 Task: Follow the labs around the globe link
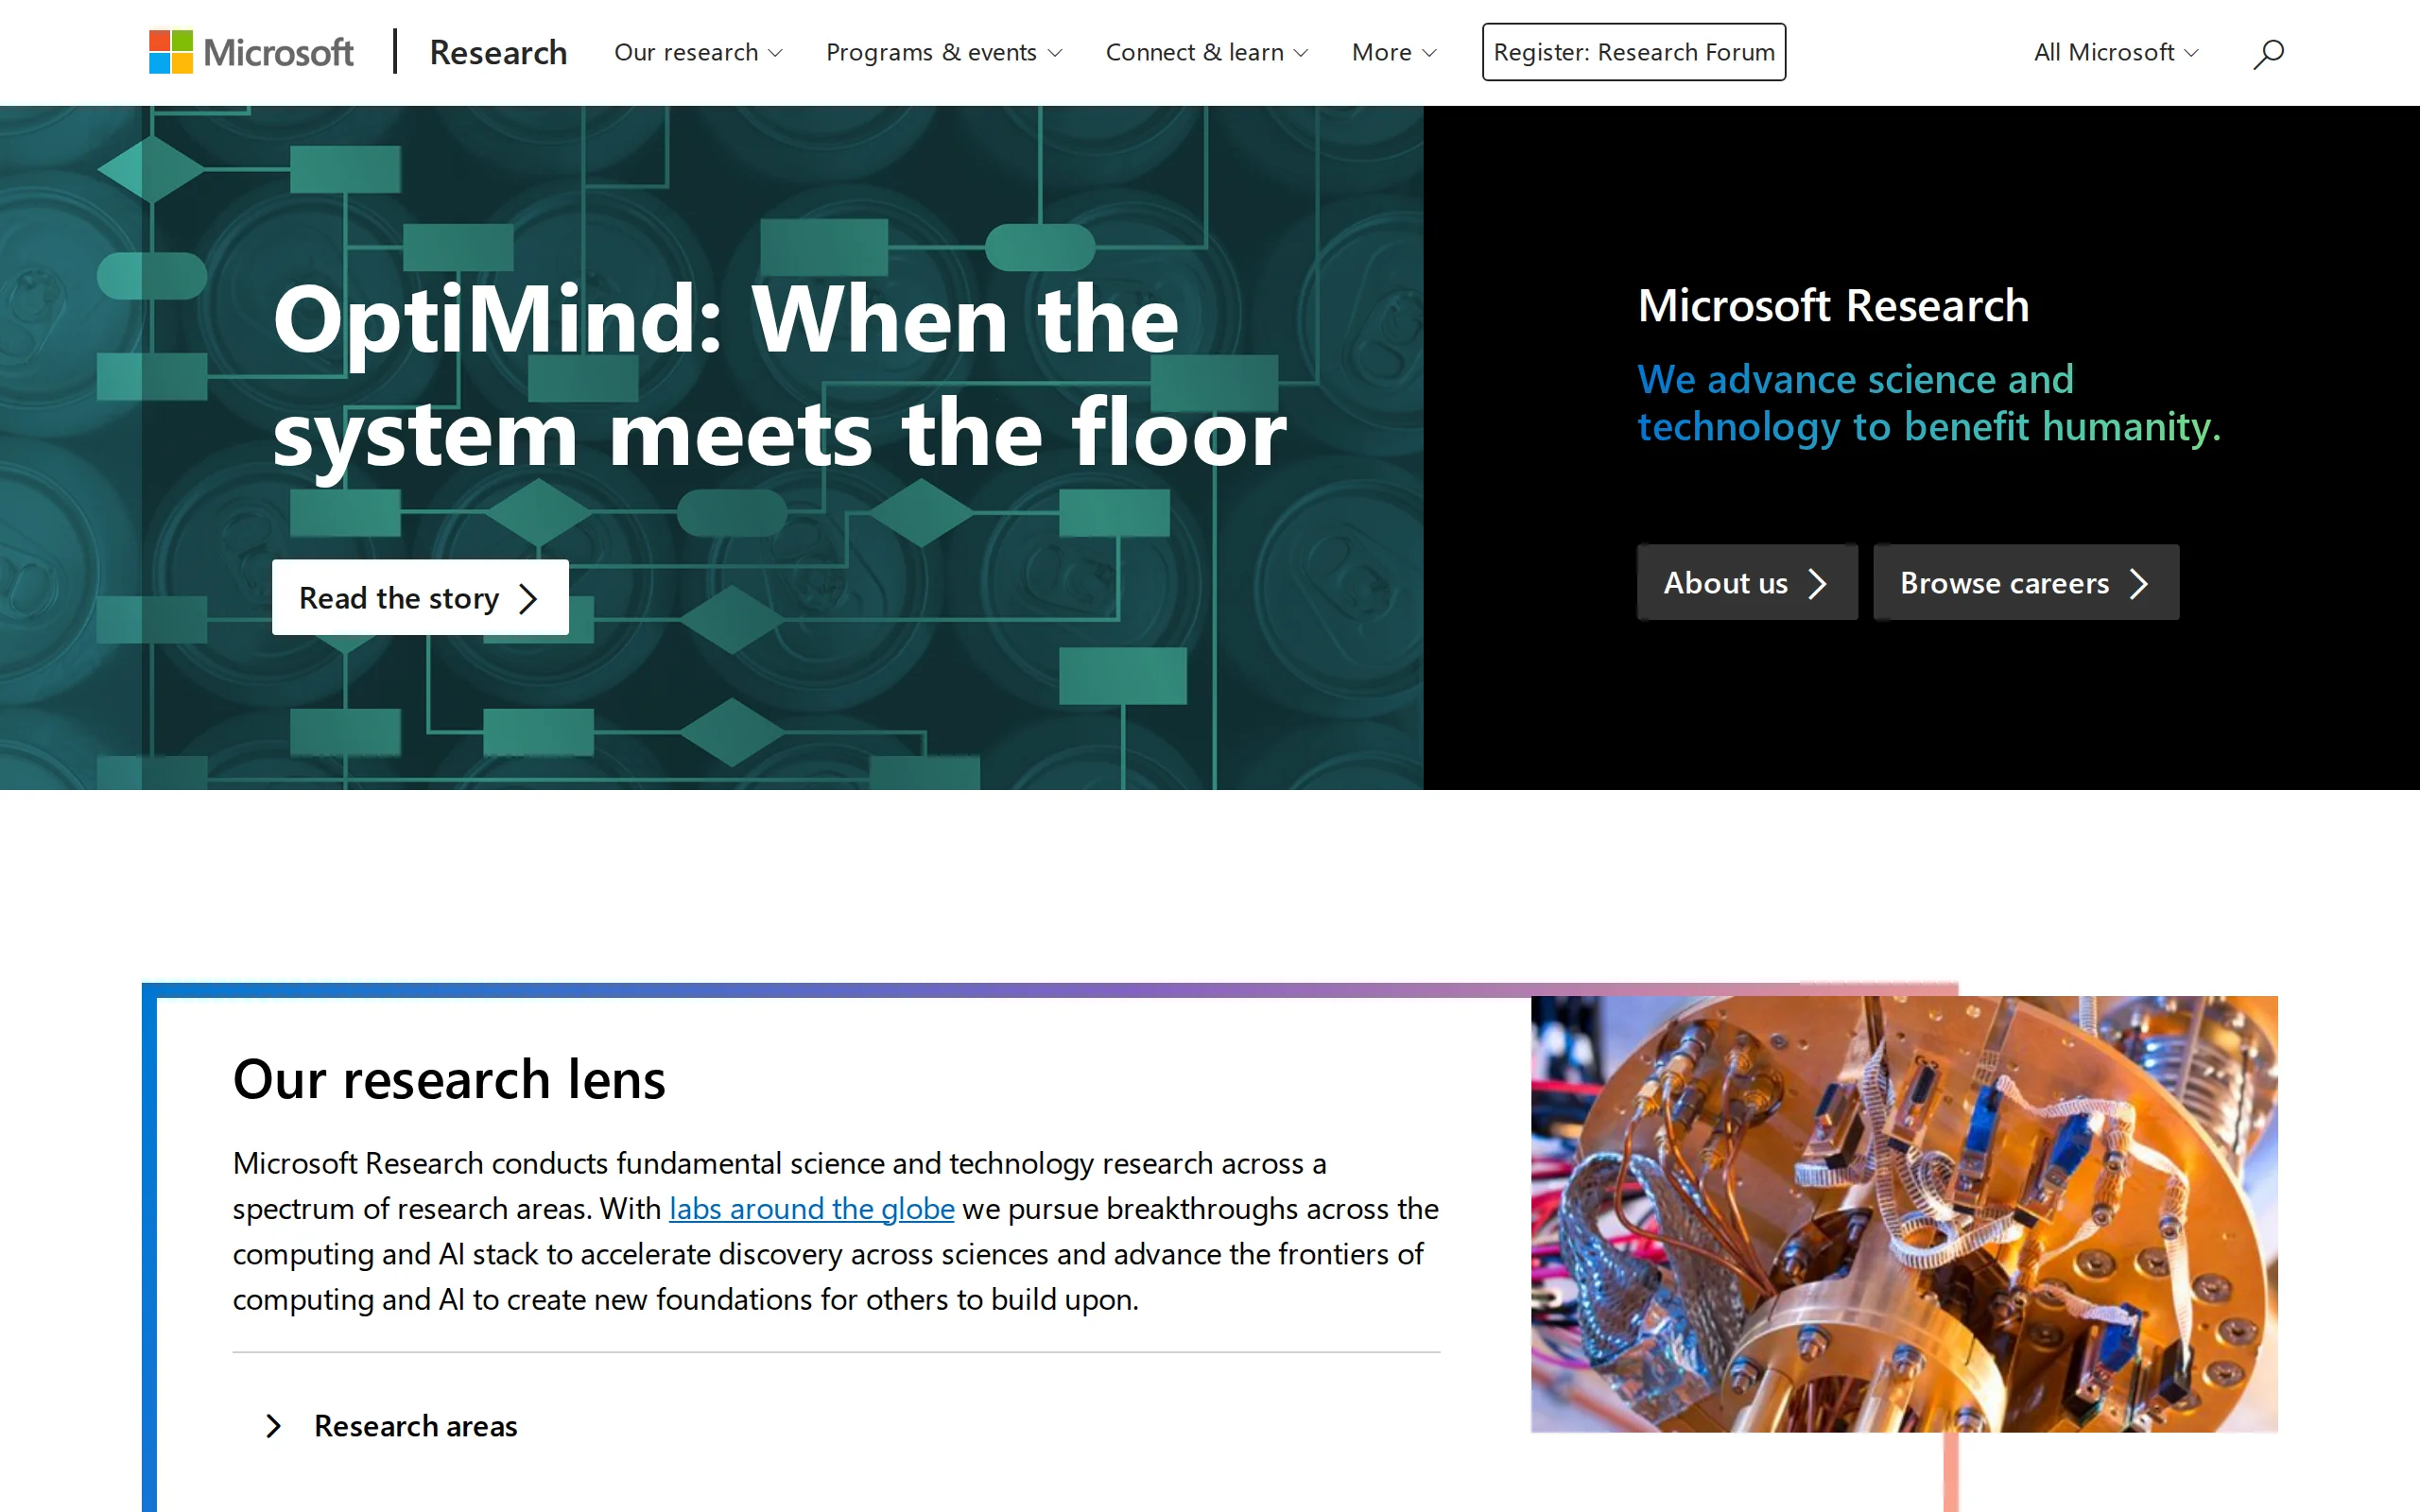pyautogui.click(x=811, y=1208)
